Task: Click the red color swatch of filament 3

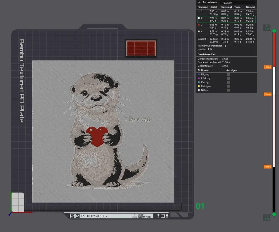Action: click(199, 25)
